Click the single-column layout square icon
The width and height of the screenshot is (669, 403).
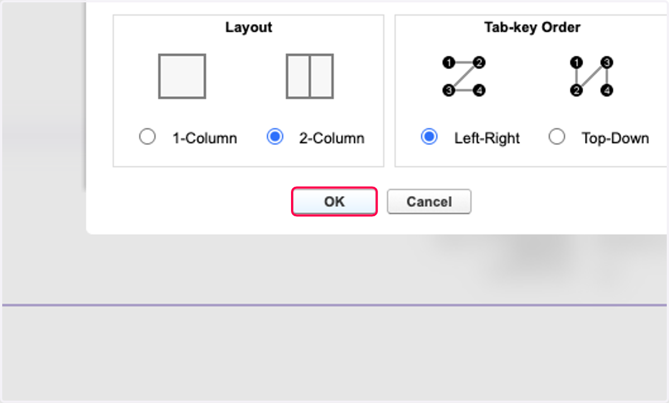point(182,76)
